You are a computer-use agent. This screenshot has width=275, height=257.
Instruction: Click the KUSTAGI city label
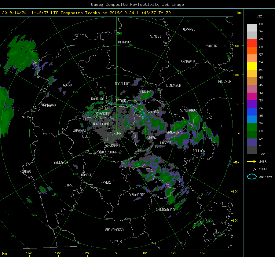[153, 112]
